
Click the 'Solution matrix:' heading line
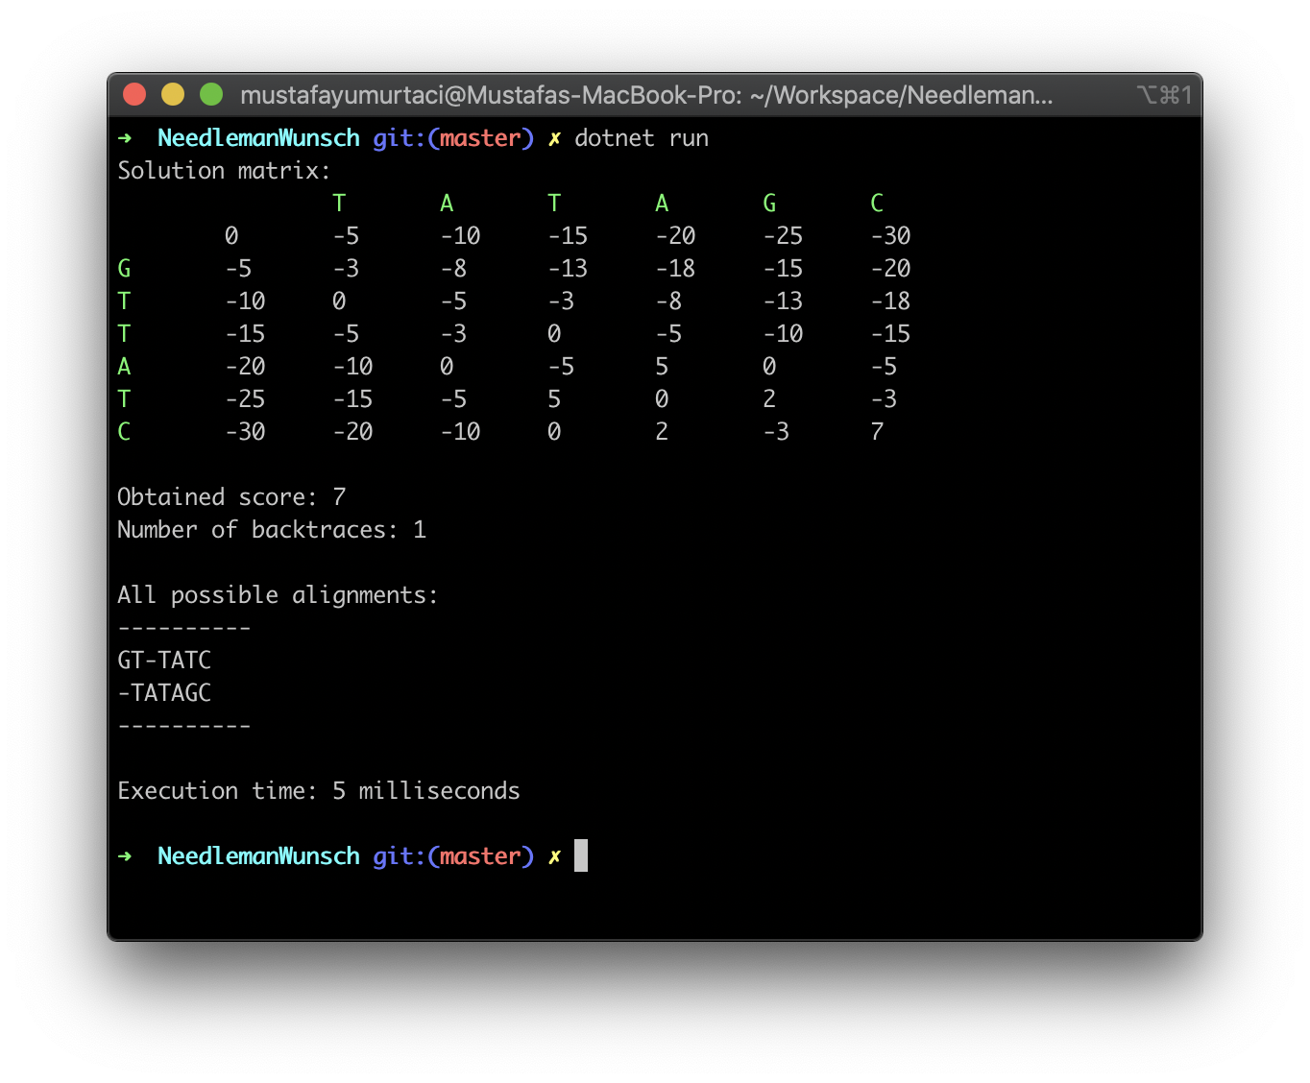224,171
